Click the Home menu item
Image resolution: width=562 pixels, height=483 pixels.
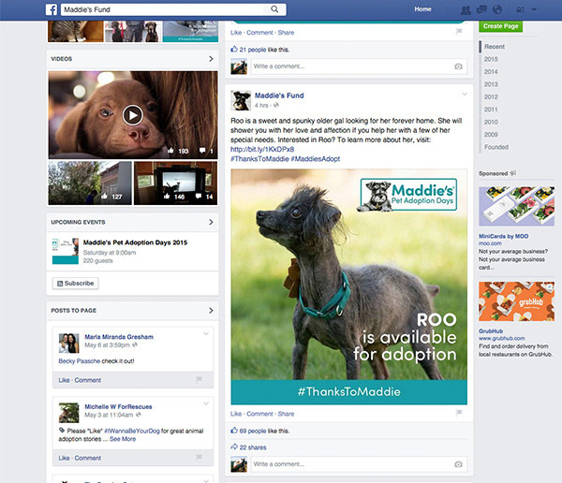coord(422,9)
